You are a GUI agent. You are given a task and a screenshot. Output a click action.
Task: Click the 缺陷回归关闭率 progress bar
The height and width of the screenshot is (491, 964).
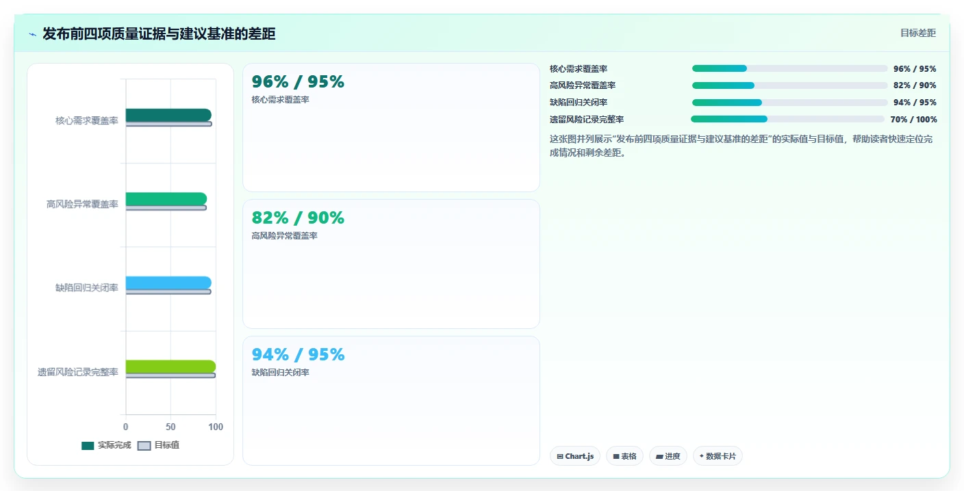pyautogui.click(x=789, y=103)
